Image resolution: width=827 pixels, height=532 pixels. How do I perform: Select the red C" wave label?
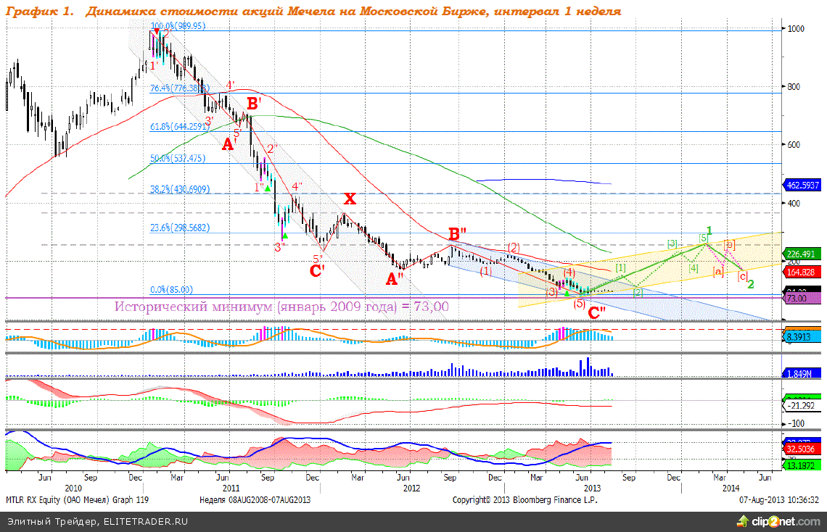(597, 313)
